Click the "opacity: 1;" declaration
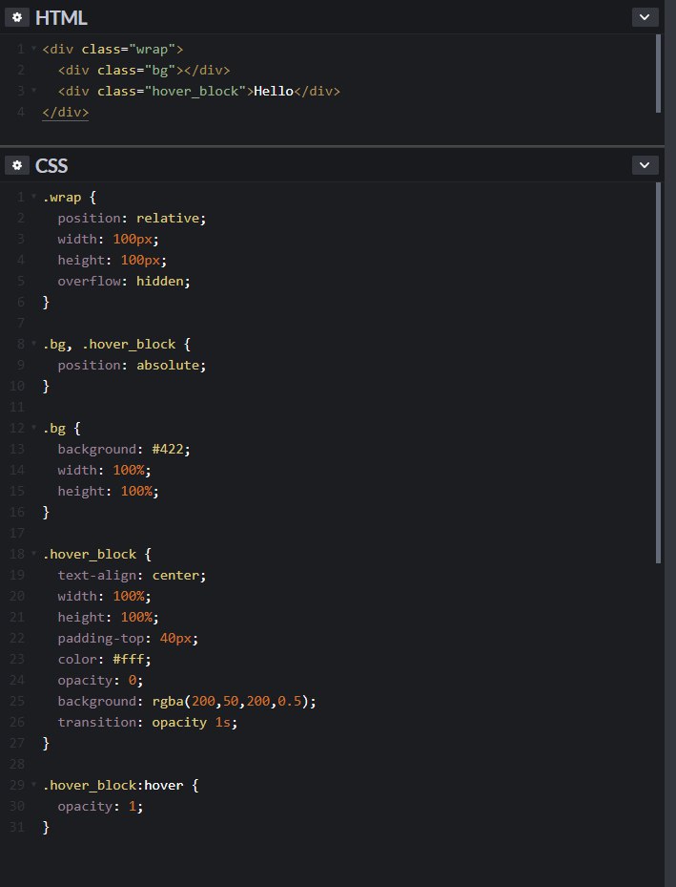This screenshot has height=887, width=676. click(100, 807)
